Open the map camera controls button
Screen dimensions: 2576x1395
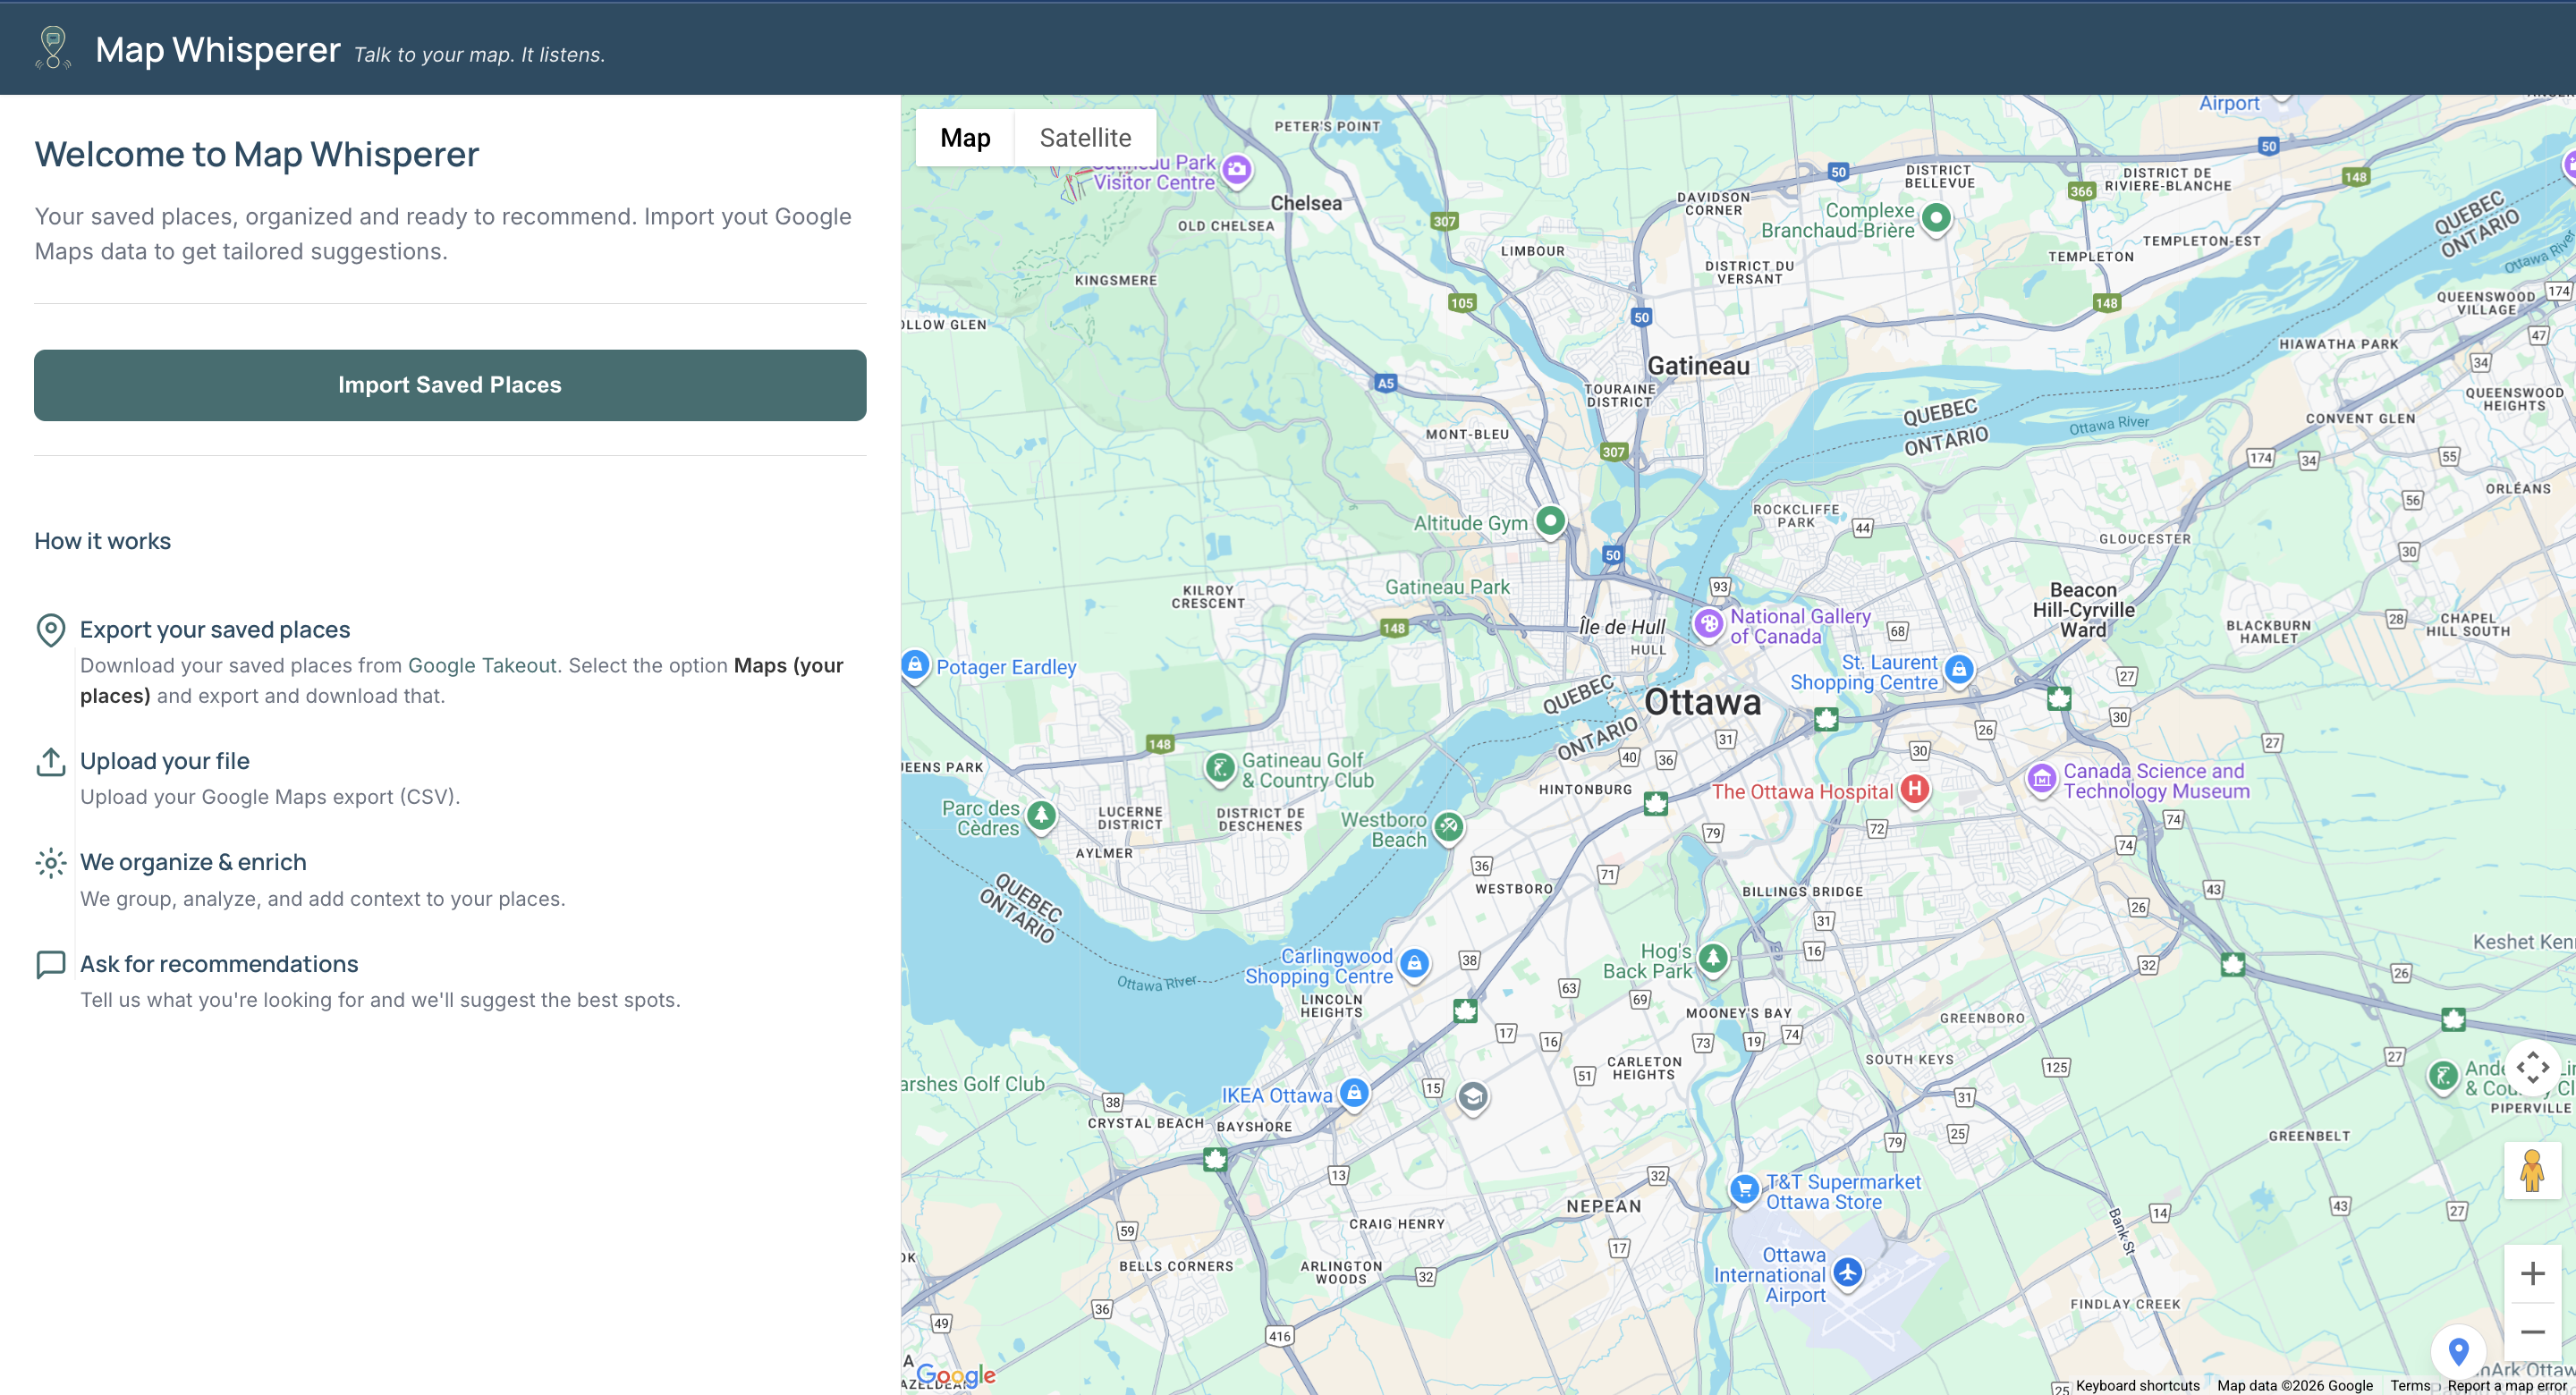(x=2531, y=1067)
